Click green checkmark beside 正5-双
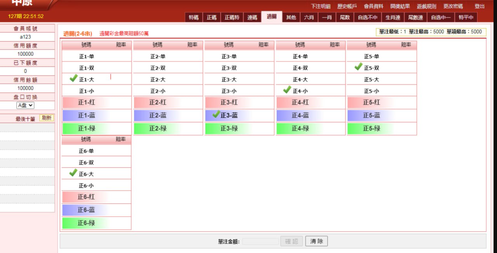Image resolution: width=497 pixels, height=253 pixels. tap(358, 67)
